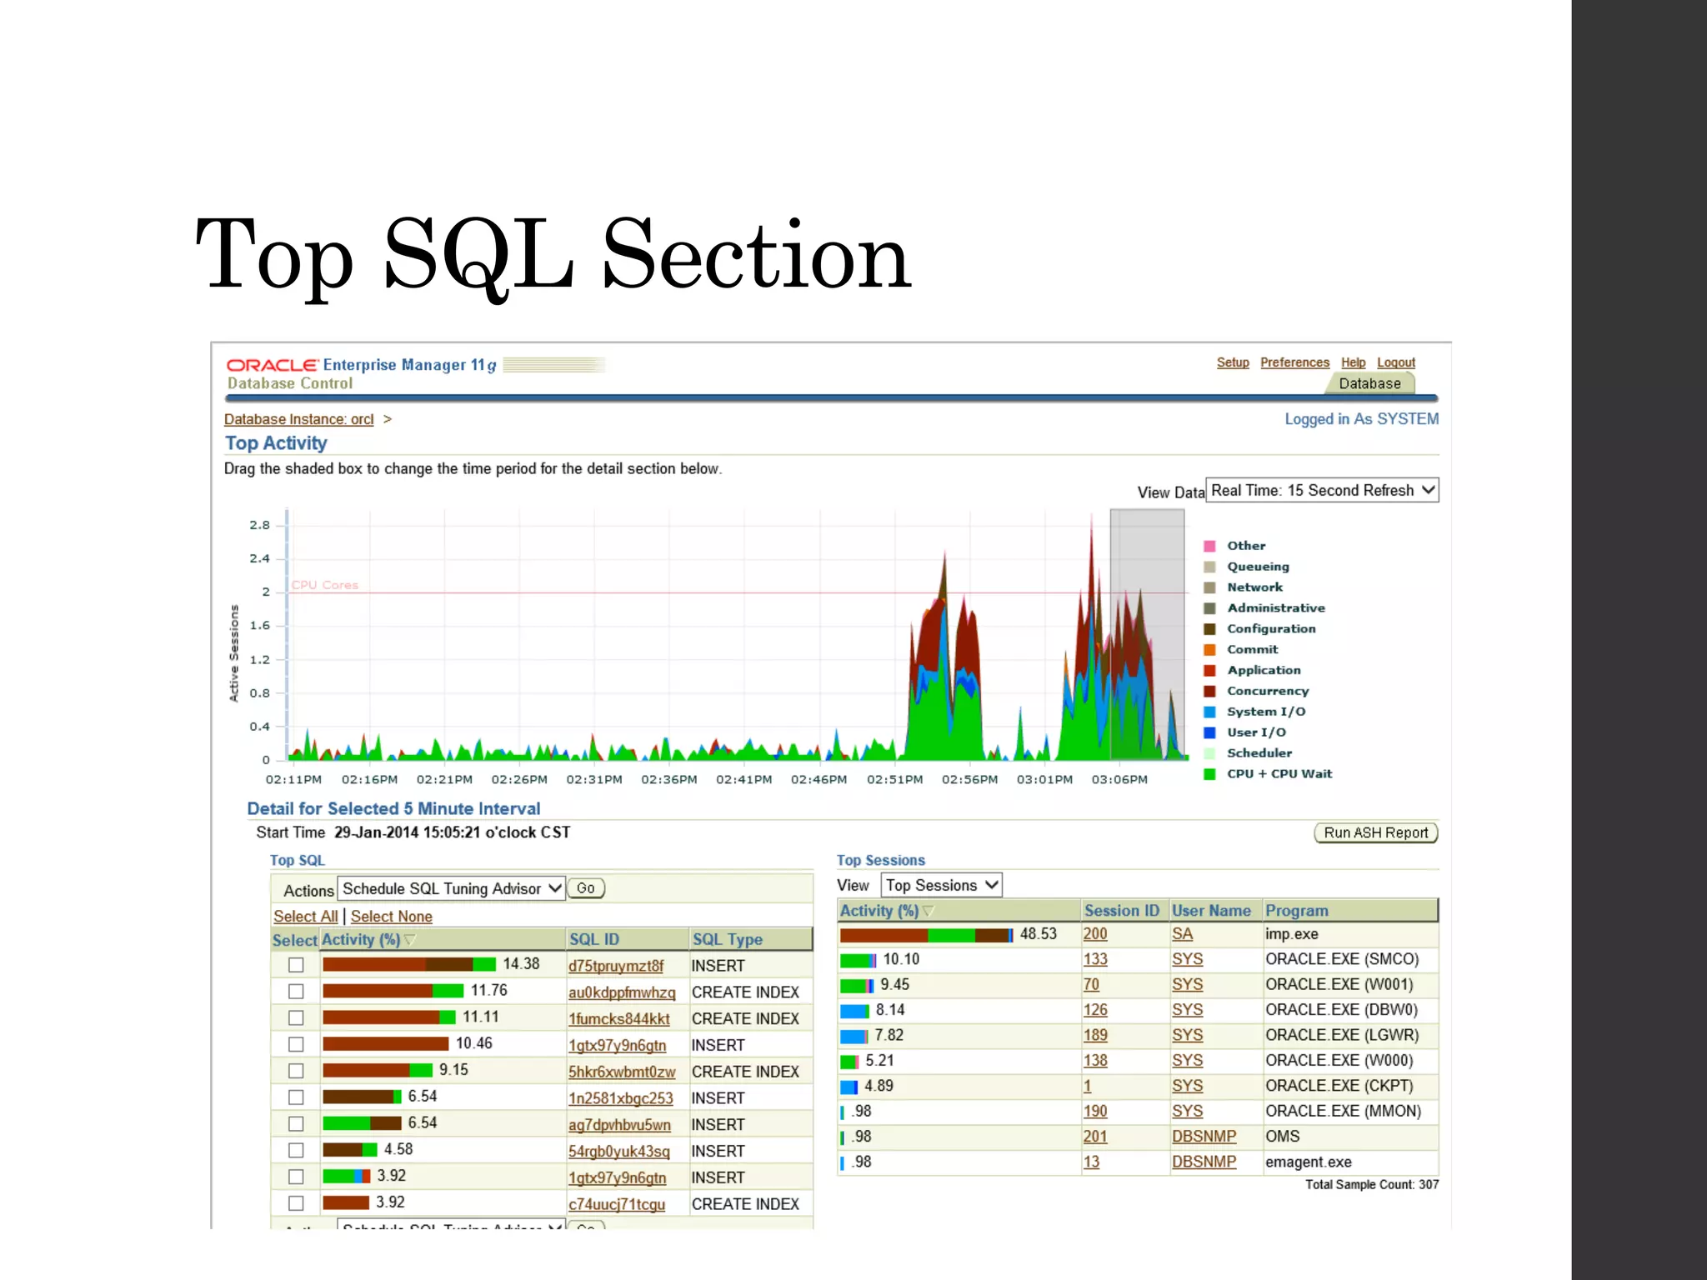
Task: Tick checkbox for the 10.46 activity row
Action: tap(296, 1044)
